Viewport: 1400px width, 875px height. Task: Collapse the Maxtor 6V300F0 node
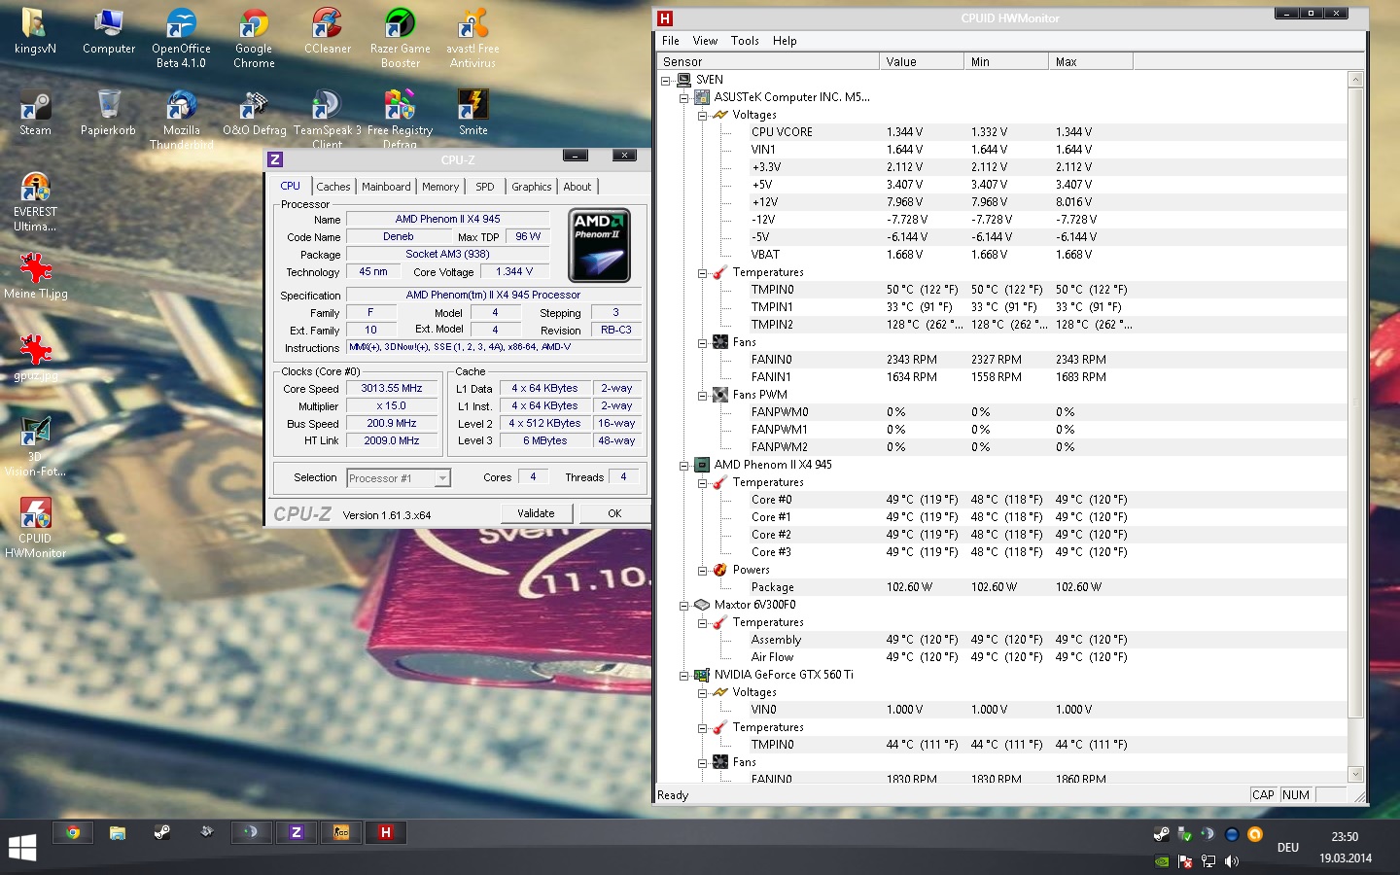click(683, 605)
